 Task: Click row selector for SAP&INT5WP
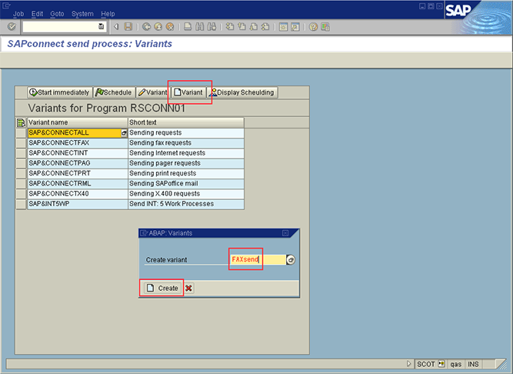(x=21, y=204)
